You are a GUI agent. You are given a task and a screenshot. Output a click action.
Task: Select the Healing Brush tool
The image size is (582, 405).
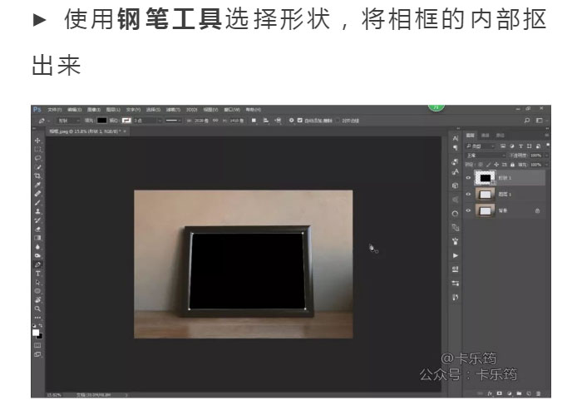pyautogui.click(x=37, y=194)
